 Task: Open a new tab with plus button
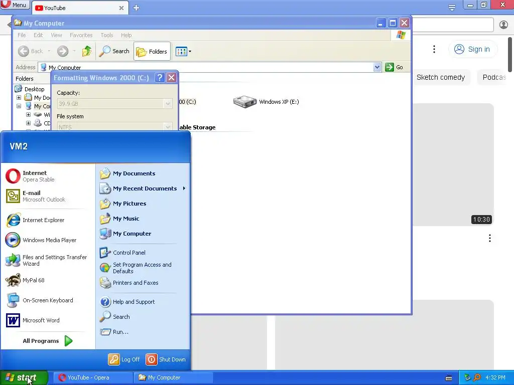(137, 8)
